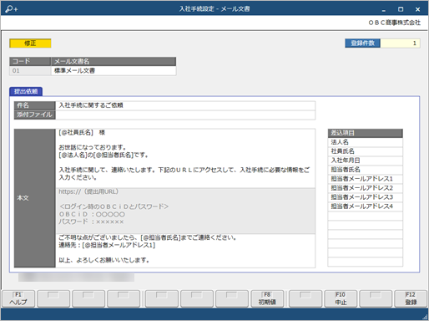Click the 添付ファイル input field
Image resolution: width=429 pixels, height=321 pixels.
pyautogui.click(x=185, y=115)
